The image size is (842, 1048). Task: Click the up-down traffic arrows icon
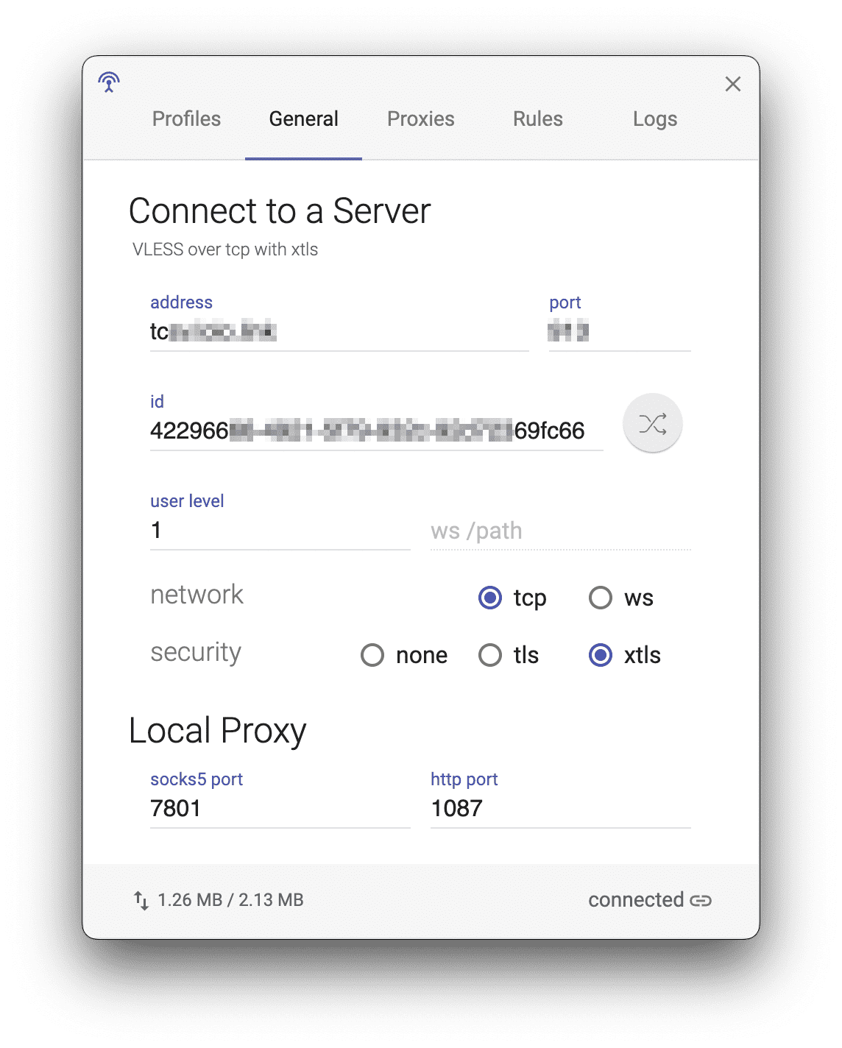pyautogui.click(x=141, y=900)
